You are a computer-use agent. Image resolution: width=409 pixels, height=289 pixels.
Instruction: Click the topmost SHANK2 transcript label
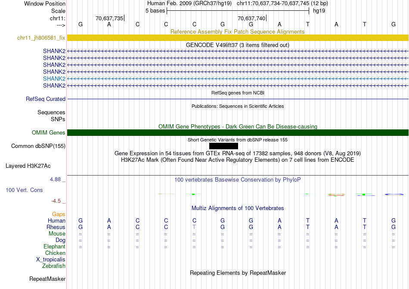(x=54, y=51)
